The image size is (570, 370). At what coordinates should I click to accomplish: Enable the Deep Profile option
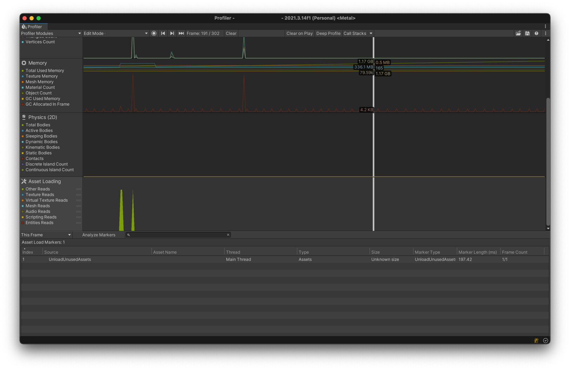click(328, 33)
